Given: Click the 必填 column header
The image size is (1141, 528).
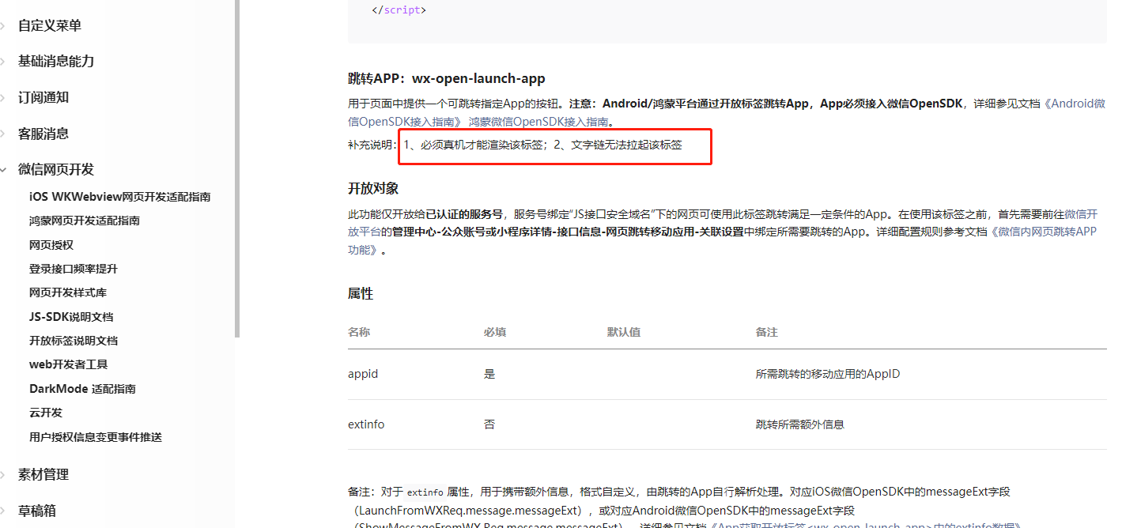Looking at the screenshot, I should pyautogui.click(x=495, y=332).
